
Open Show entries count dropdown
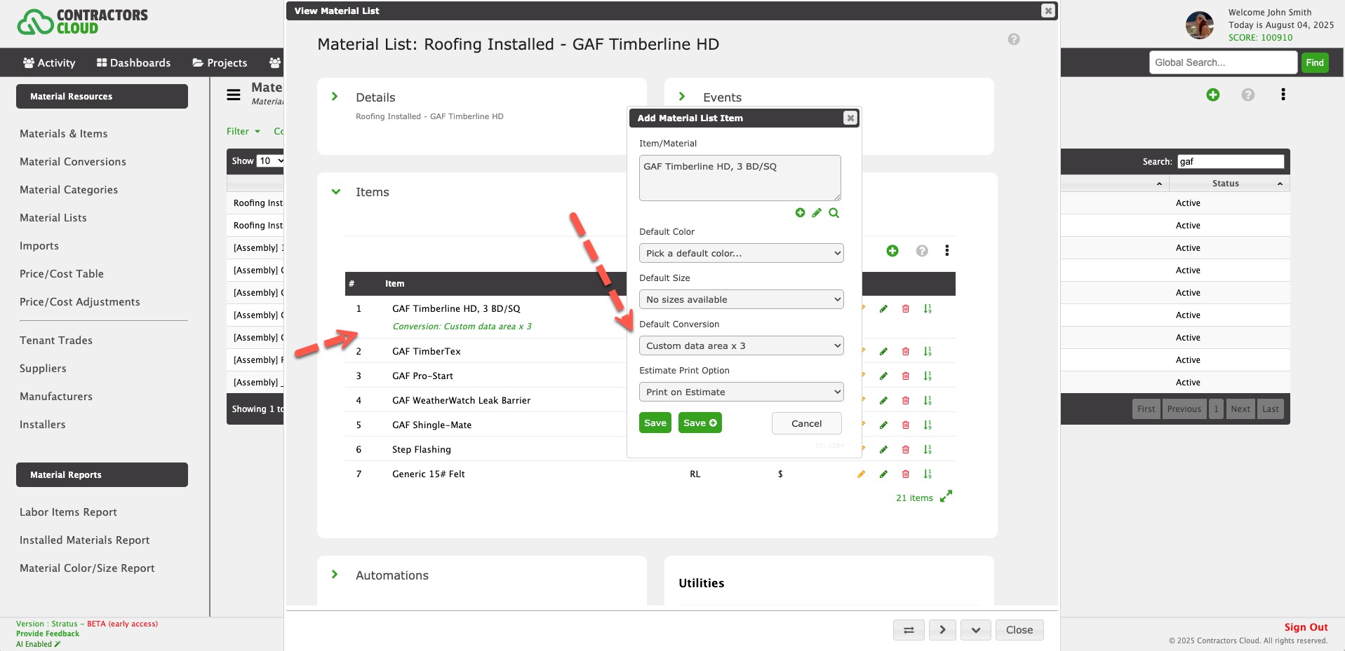pos(270,160)
